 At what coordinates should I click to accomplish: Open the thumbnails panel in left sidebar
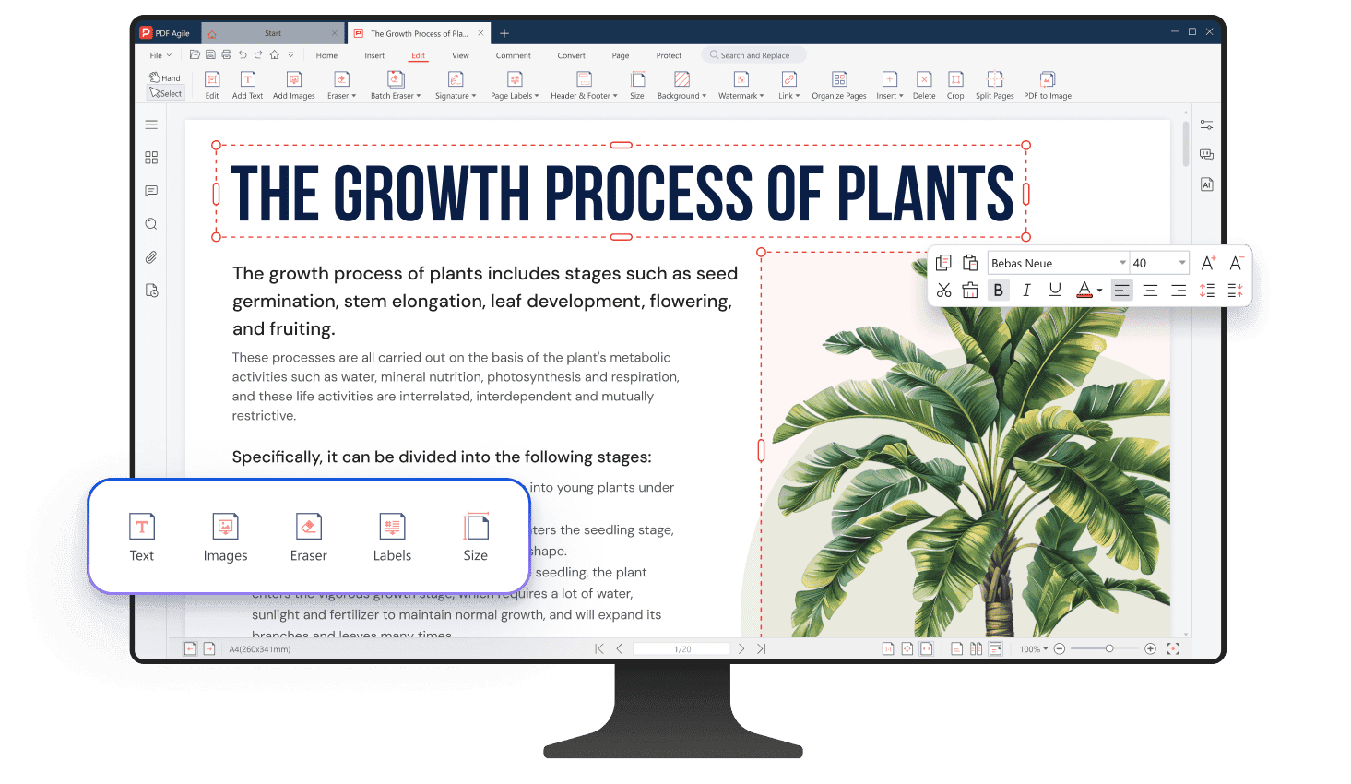[x=151, y=158]
